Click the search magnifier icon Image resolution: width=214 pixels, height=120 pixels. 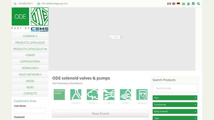click(x=198, y=4)
